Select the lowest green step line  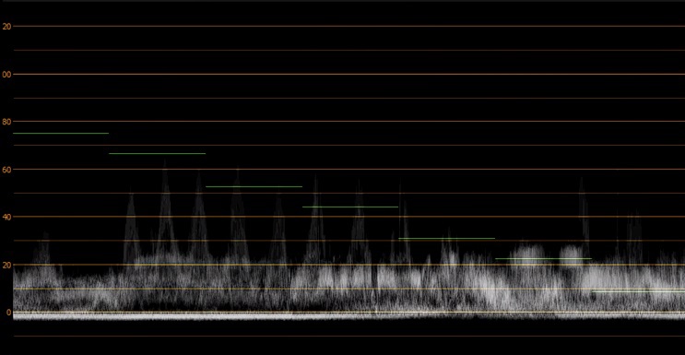point(638,291)
